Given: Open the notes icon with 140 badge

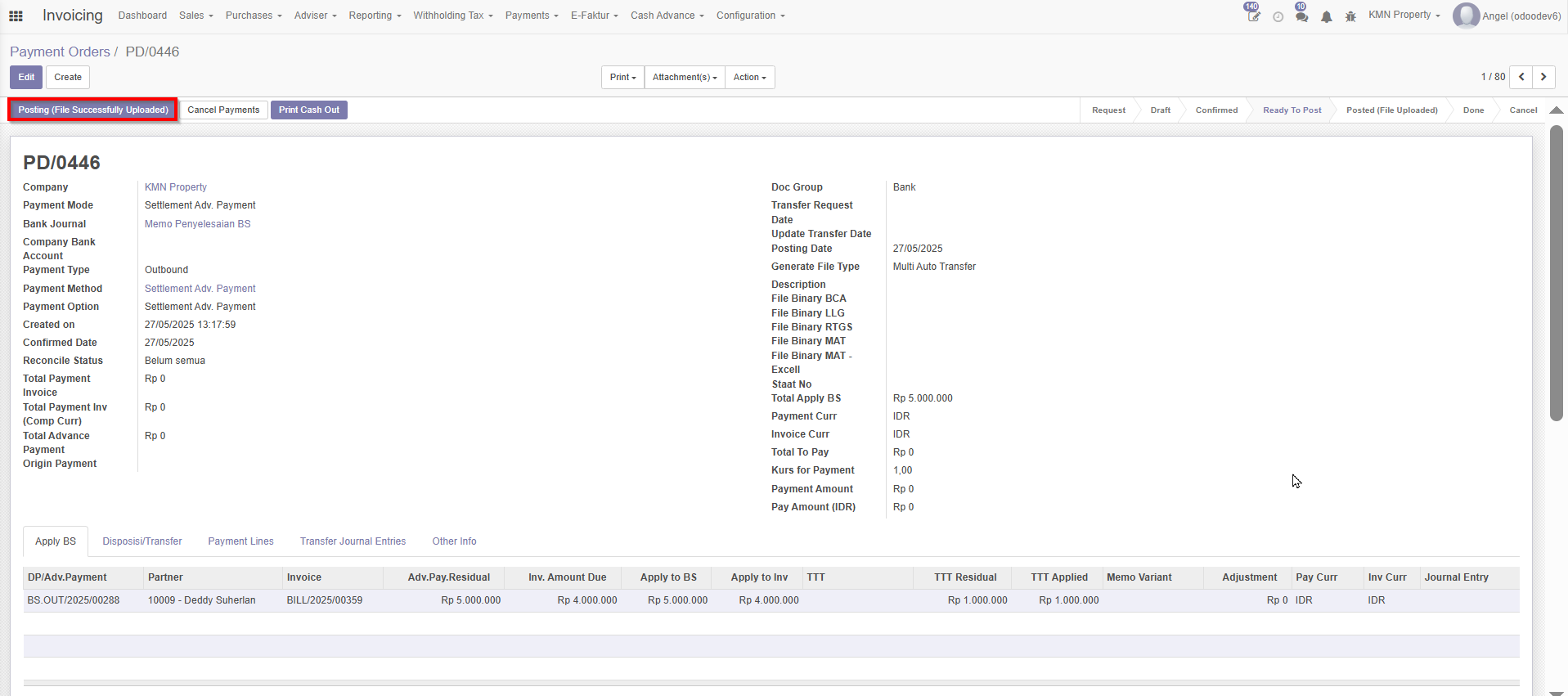Looking at the screenshot, I should pos(1253,16).
